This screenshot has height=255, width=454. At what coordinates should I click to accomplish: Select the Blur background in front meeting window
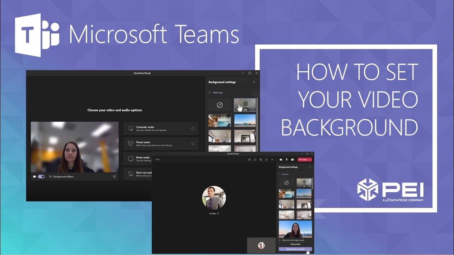point(304,183)
